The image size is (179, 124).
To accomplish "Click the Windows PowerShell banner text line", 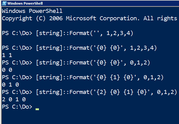I will (x=32, y=11).
